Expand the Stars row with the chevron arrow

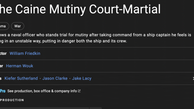coord(193,78)
